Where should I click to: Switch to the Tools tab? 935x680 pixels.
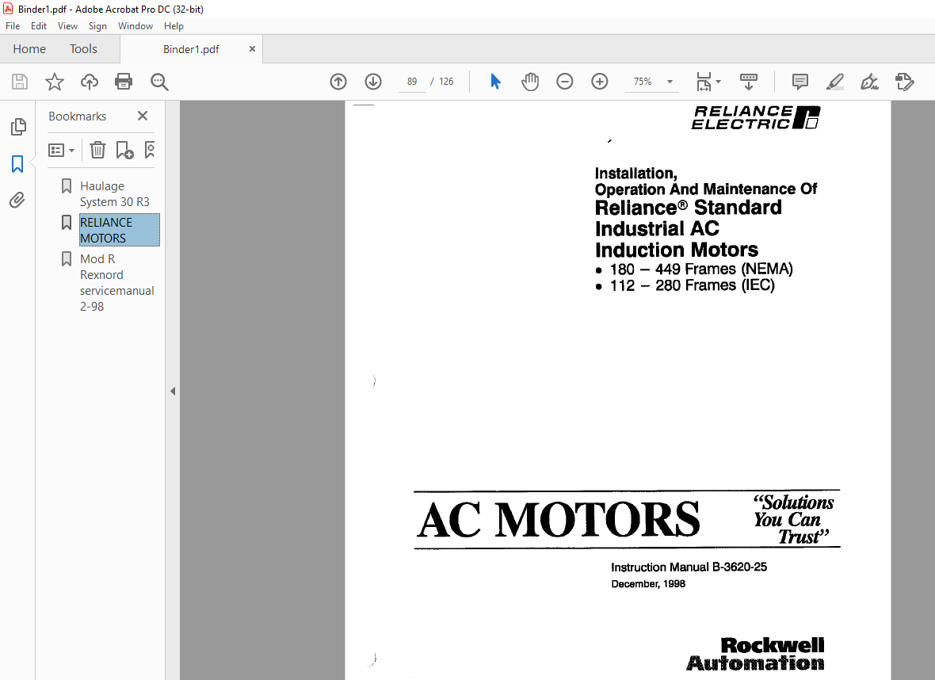(x=83, y=49)
